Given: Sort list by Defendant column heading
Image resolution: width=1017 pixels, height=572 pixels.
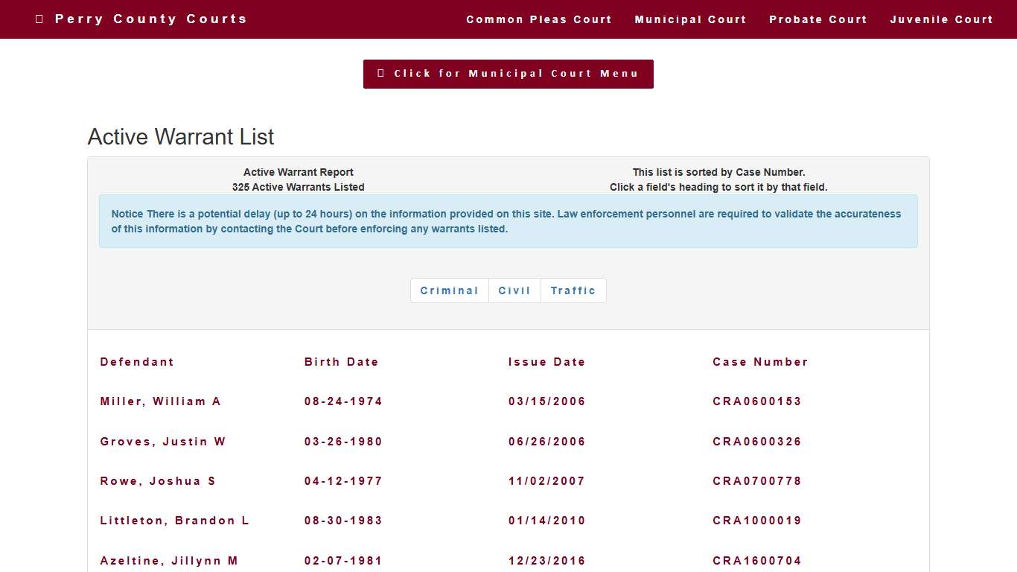Looking at the screenshot, I should pyautogui.click(x=137, y=362).
